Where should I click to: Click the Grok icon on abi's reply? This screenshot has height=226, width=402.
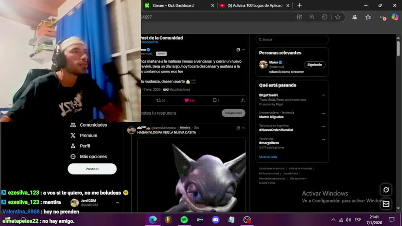238,128
